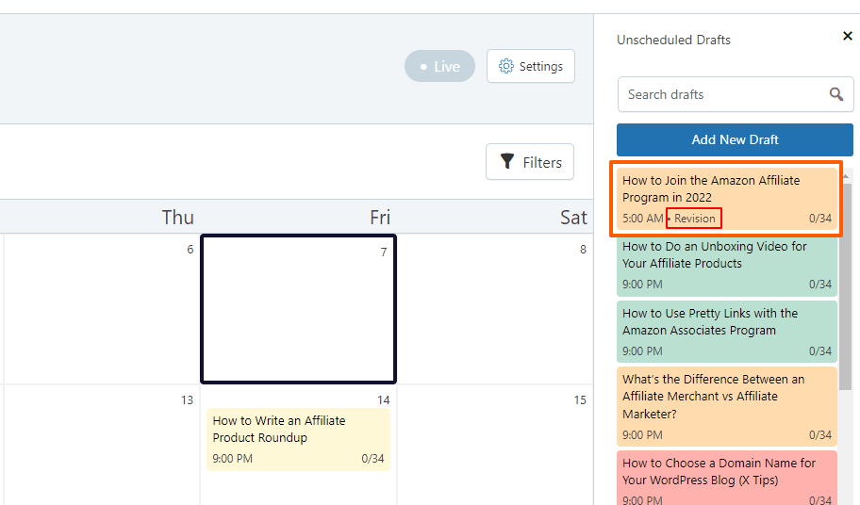Select draft How to Use Pretty Links
This screenshot has width=860, height=505.
[x=727, y=332]
